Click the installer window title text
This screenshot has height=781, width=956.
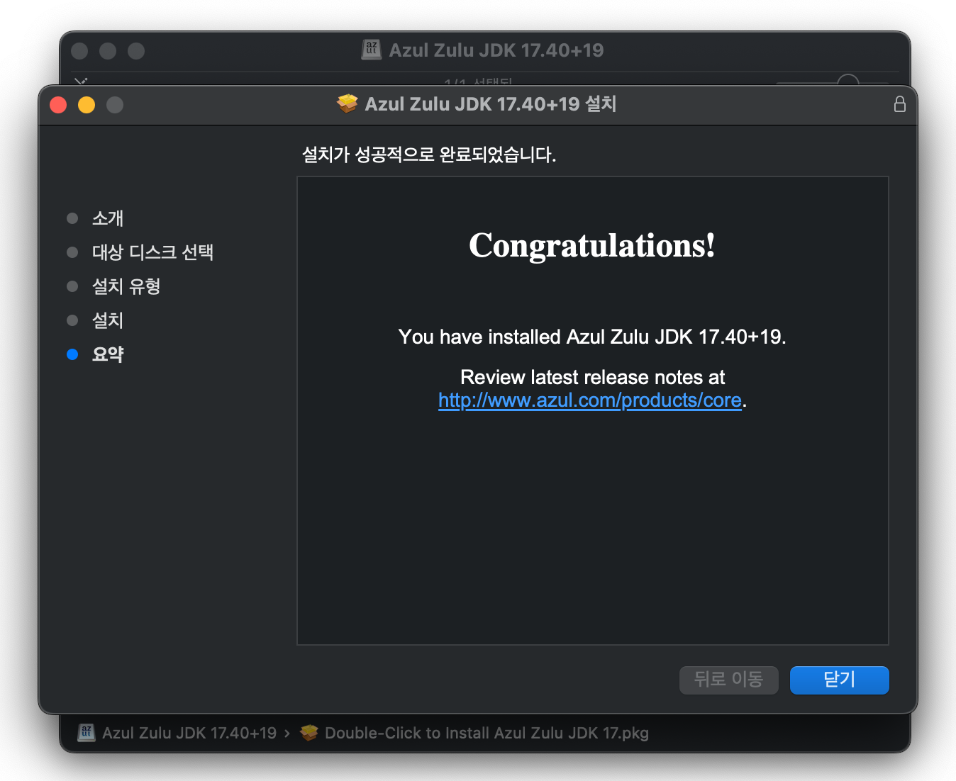click(x=491, y=104)
